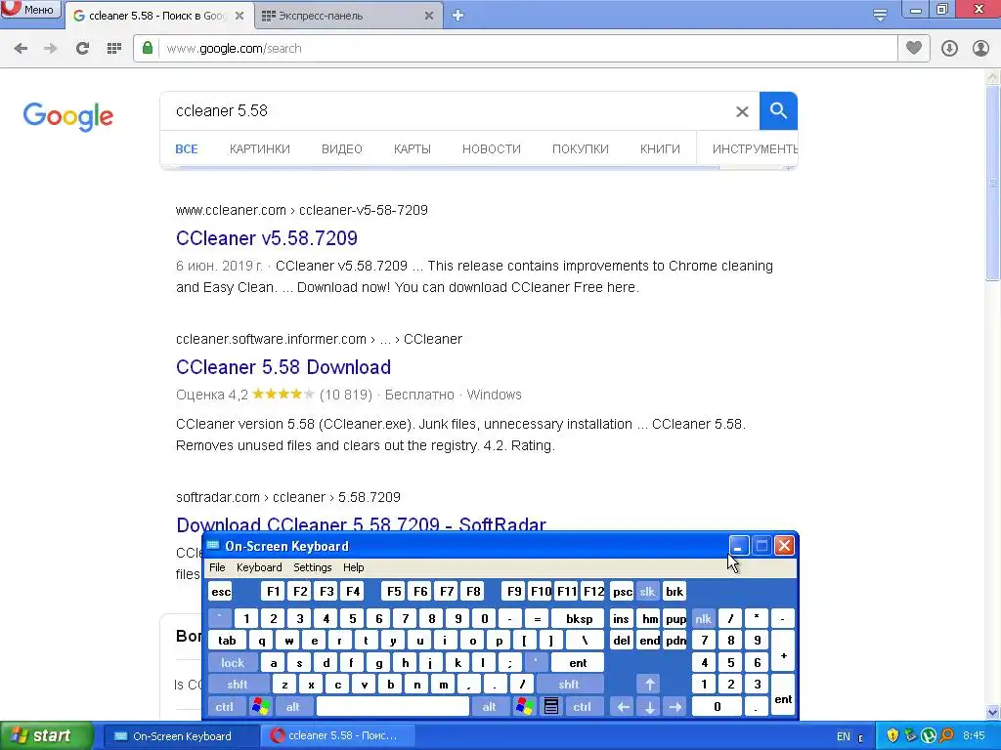Click the left Windows logo key
This screenshot has width=1001, height=750.
[260, 707]
